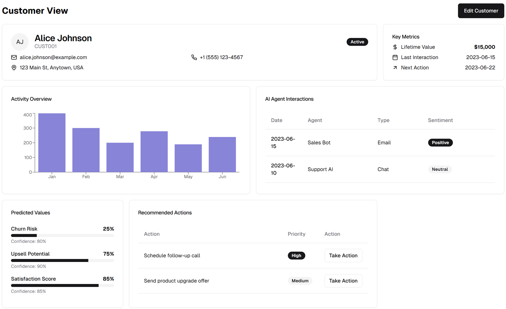Click alice.johnson@example.com email address

[x=53, y=57]
